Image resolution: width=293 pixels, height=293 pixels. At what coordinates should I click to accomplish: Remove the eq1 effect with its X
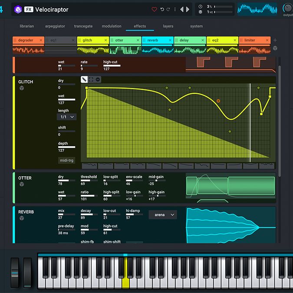point(73,40)
